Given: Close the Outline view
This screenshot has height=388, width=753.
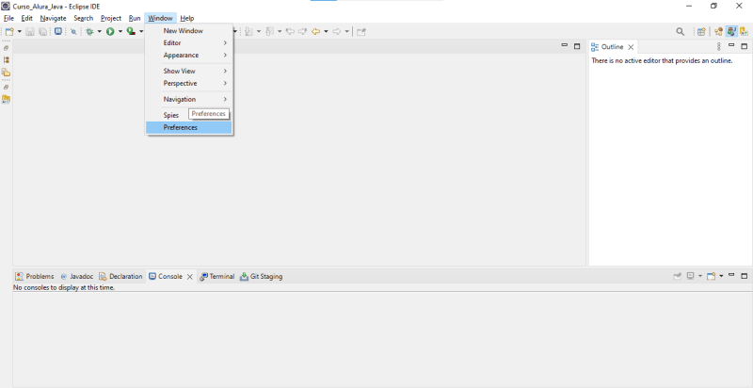Looking at the screenshot, I should coord(631,47).
